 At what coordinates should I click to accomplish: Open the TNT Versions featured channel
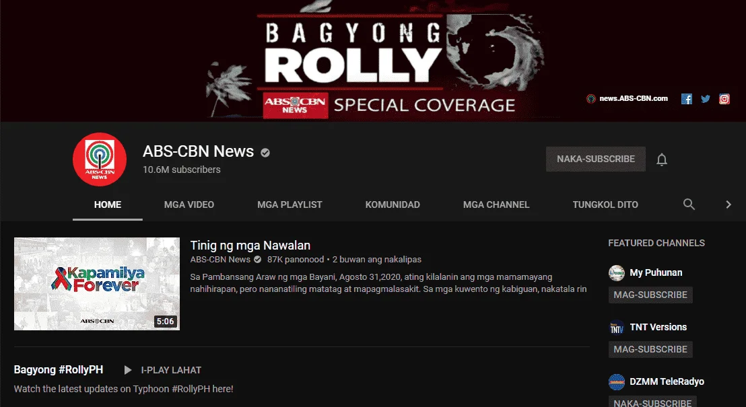pos(658,327)
